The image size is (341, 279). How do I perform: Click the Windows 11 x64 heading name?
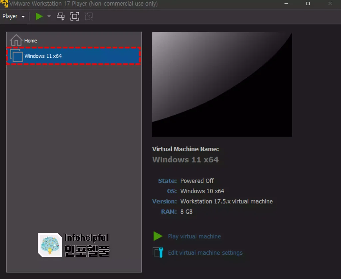coord(185,160)
